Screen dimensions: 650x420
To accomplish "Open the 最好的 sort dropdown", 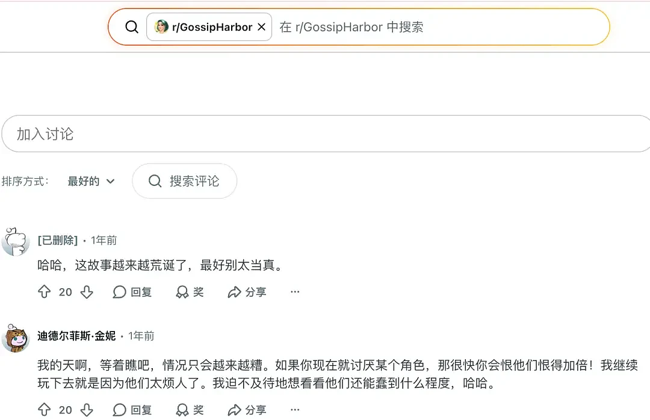I will pyautogui.click(x=91, y=181).
